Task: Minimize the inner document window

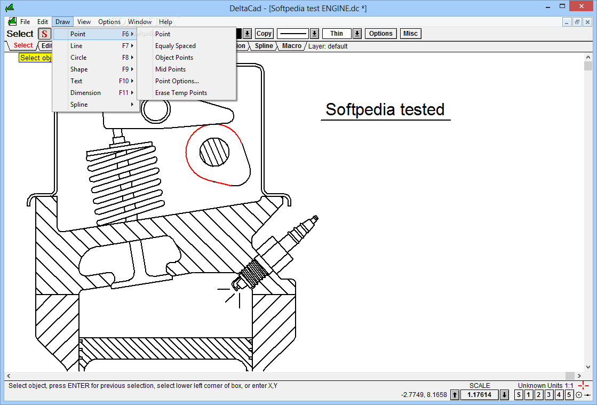Action: pos(567,22)
